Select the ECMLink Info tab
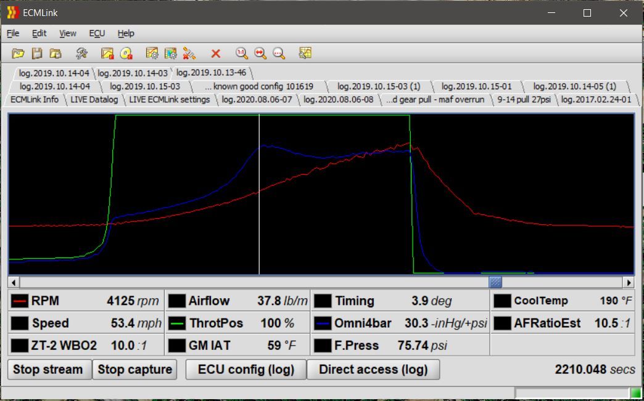The image size is (644, 401). 35,100
